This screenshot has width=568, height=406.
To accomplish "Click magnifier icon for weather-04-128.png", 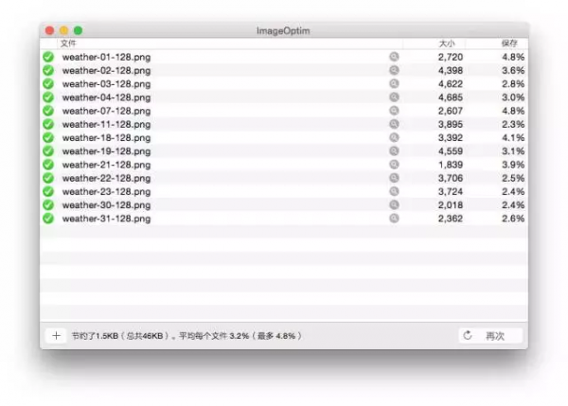I will point(394,97).
